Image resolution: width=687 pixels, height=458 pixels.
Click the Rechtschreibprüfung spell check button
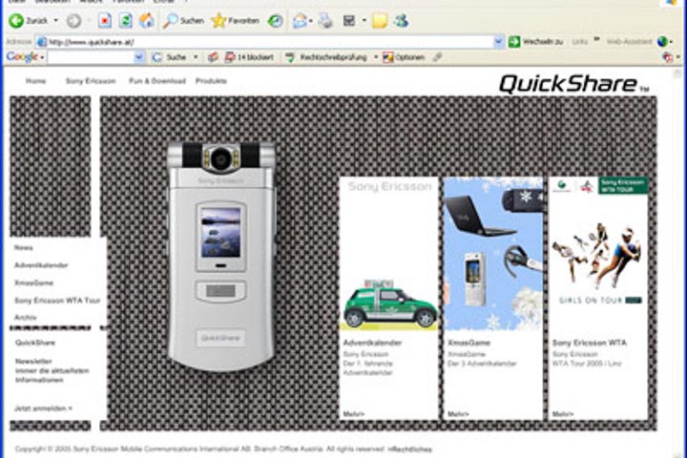pyautogui.click(x=326, y=57)
